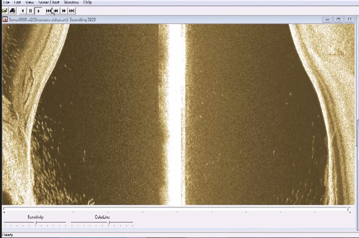Click the rewind double-arrow button
Image resolution: width=359 pixels, height=238 pixels.
coord(56,11)
